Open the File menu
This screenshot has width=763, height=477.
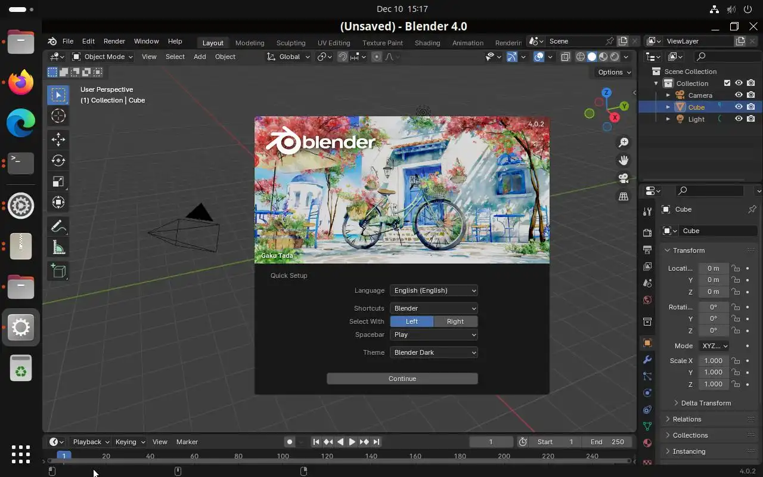coord(68,41)
